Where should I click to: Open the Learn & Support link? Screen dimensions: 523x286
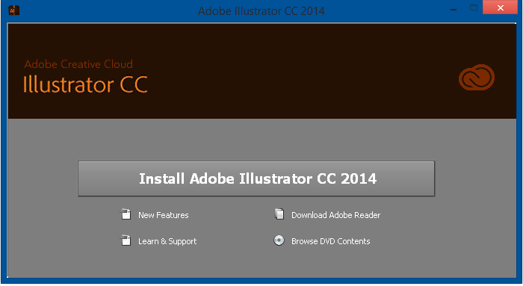pyautogui.click(x=167, y=241)
